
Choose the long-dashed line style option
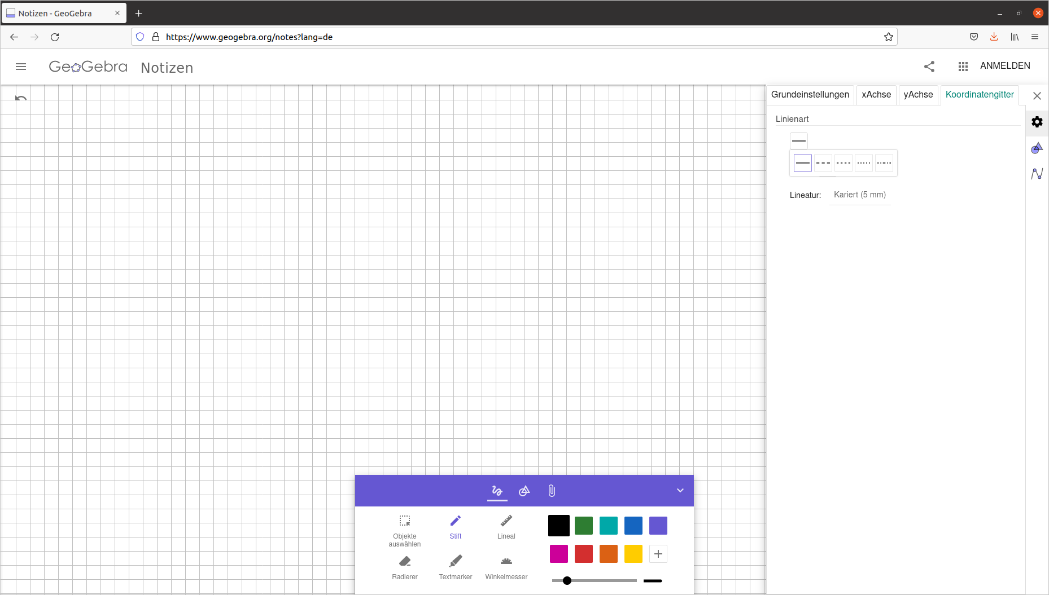point(823,163)
